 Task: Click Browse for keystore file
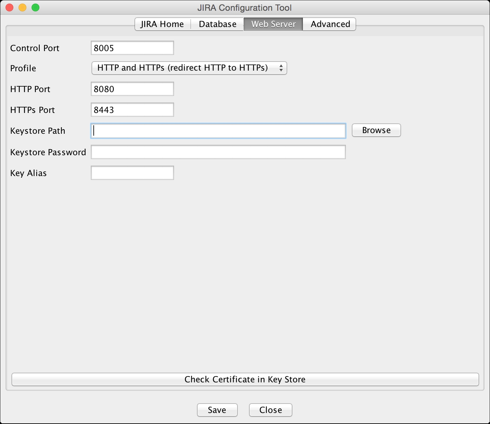point(376,130)
